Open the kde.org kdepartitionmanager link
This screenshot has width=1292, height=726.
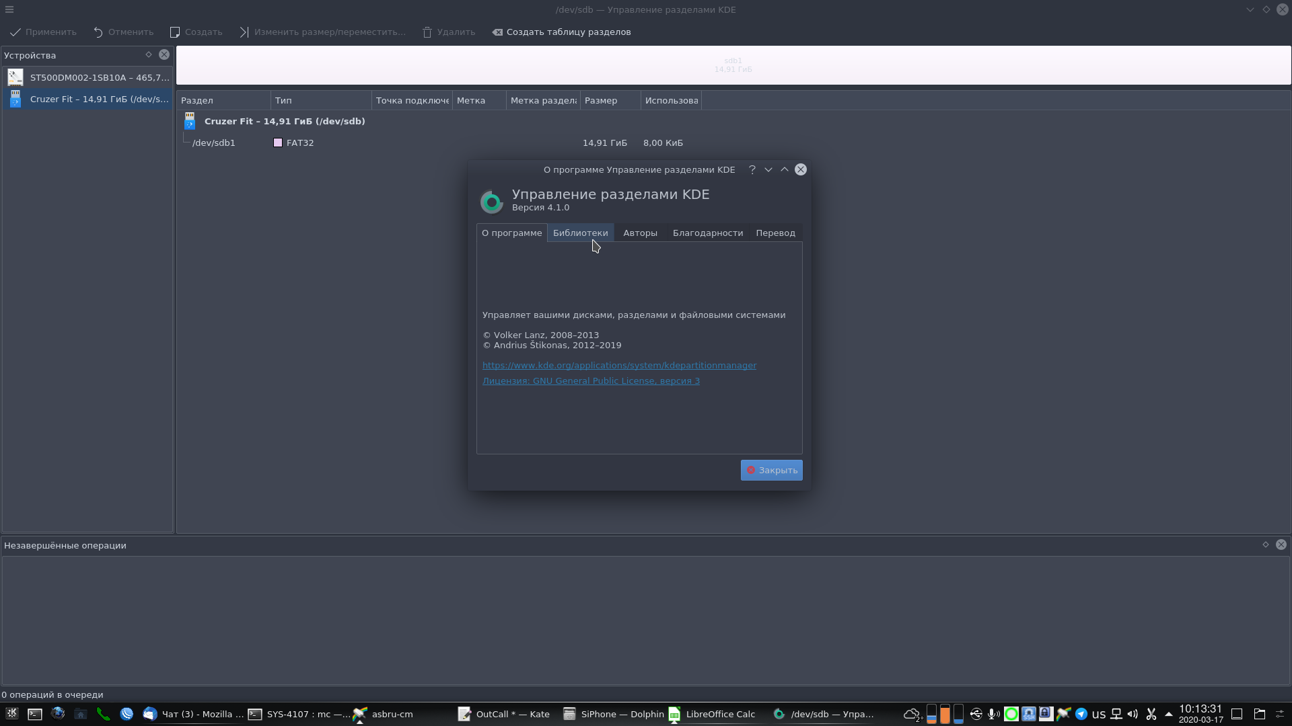619,365
